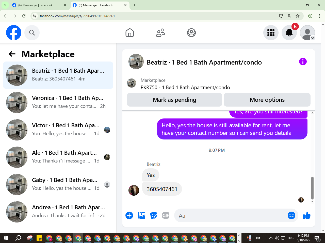Open Beatriz conversation in chat list
Image resolution: width=325 pixels, height=243 pixels.
coord(58,75)
